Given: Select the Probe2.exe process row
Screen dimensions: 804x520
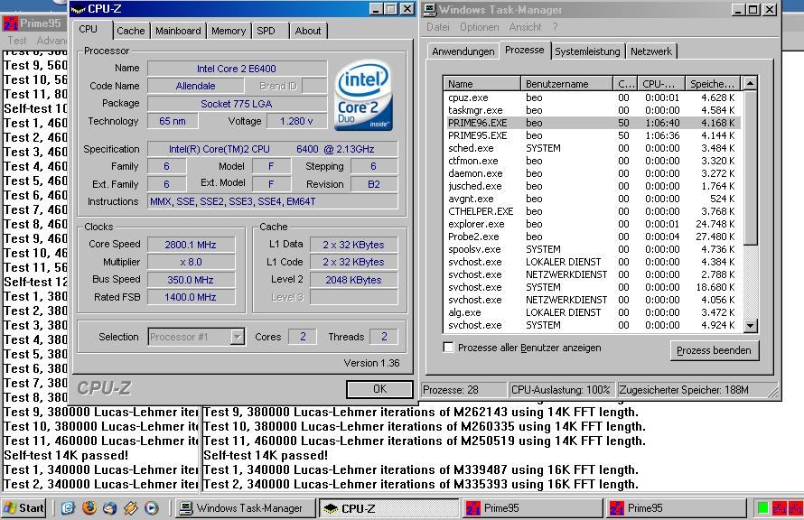Looking at the screenshot, I should 593,237.
